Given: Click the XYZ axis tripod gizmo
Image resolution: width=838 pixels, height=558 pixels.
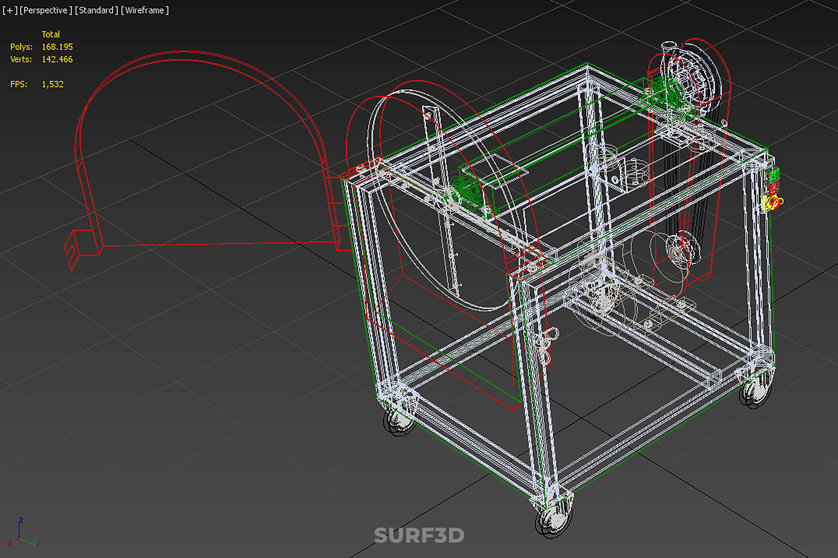Looking at the screenshot, I should [23, 532].
